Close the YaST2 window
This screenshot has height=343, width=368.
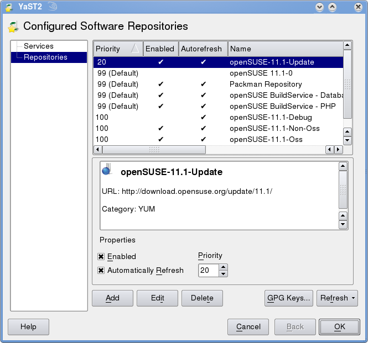(x=358, y=7)
